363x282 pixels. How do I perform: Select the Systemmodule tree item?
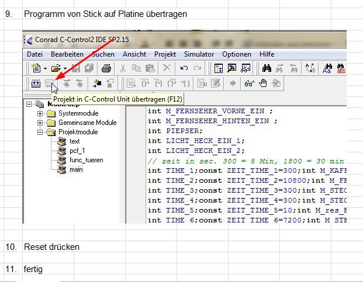78,113
